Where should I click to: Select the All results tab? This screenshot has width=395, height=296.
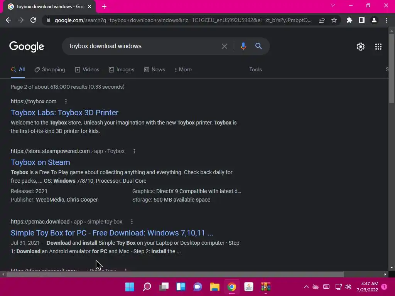click(x=18, y=69)
